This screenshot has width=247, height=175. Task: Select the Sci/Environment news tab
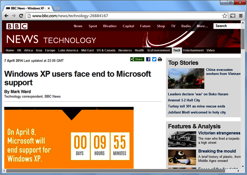tap(158, 50)
